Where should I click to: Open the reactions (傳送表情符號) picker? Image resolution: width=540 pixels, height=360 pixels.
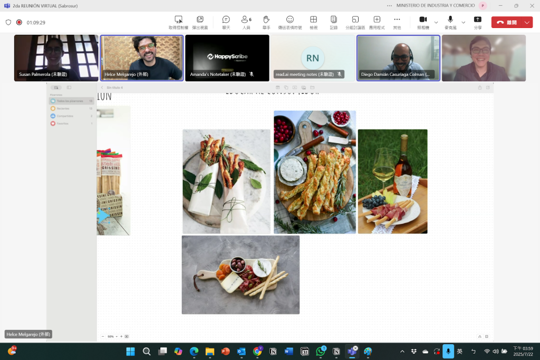290,22
